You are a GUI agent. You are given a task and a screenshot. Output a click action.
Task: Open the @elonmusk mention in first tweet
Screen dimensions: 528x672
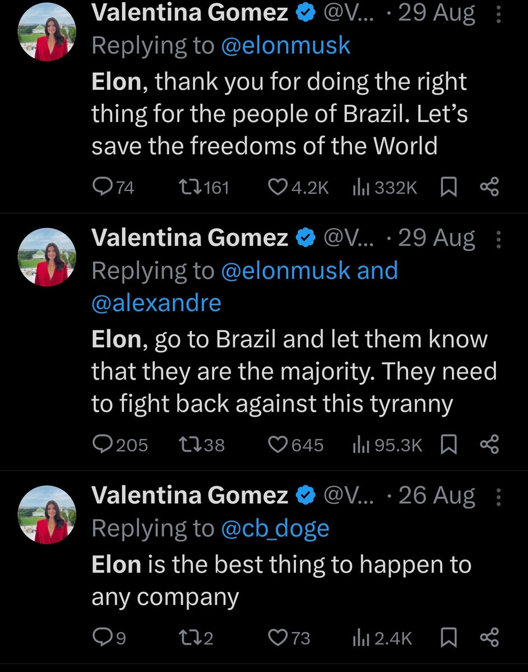286,46
